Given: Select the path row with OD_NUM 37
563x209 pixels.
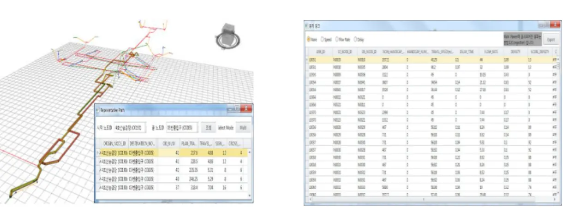Looking at the screenshot, I should pyautogui.click(x=173, y=189).
